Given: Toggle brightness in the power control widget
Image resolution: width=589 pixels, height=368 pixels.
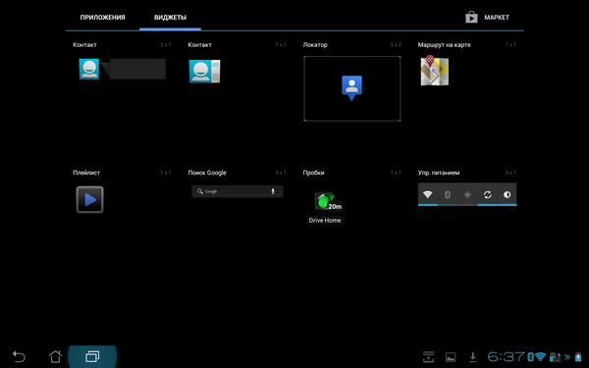Looking at the screenshot, I should (x=508, y=194).
